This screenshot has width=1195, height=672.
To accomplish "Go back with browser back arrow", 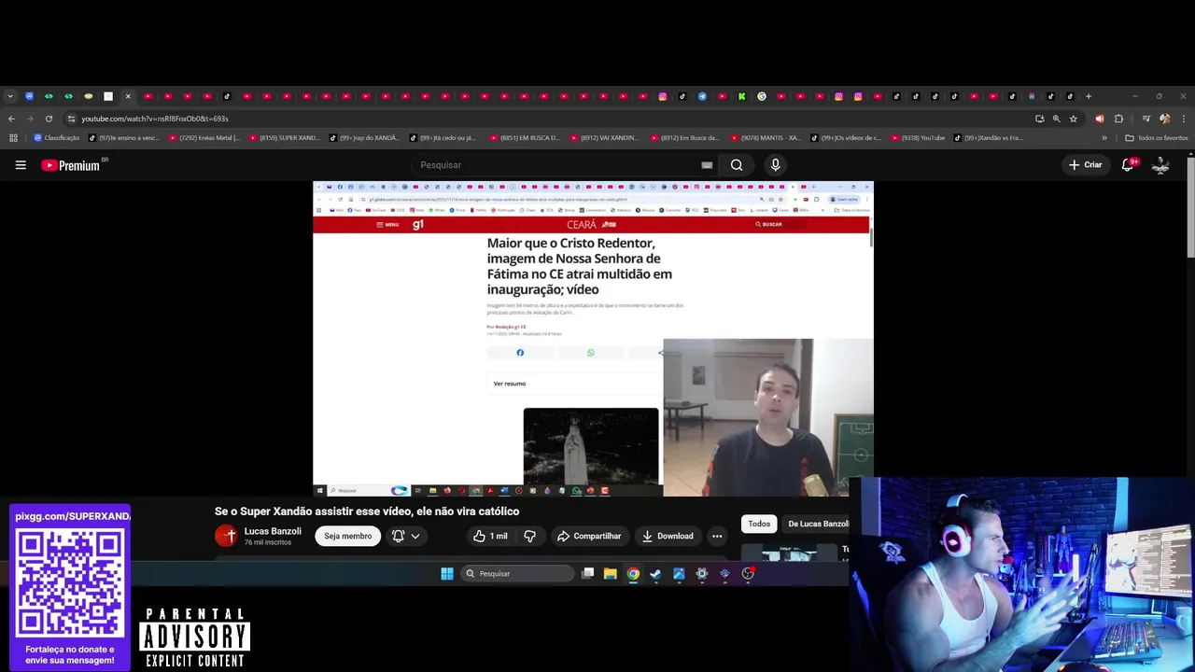I will coord(11,119).
